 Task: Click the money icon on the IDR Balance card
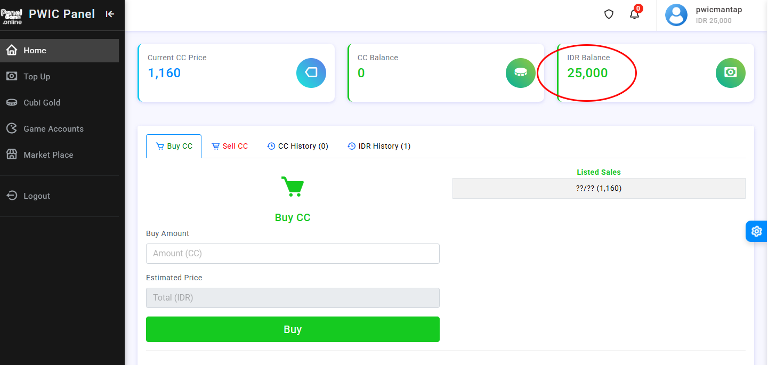click(730, 72)
